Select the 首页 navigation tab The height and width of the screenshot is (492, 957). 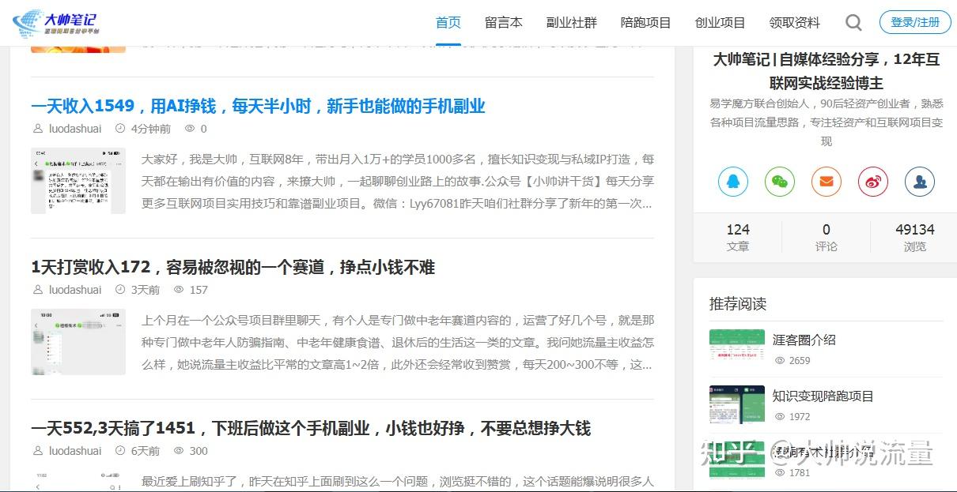[x=448, y=23]
